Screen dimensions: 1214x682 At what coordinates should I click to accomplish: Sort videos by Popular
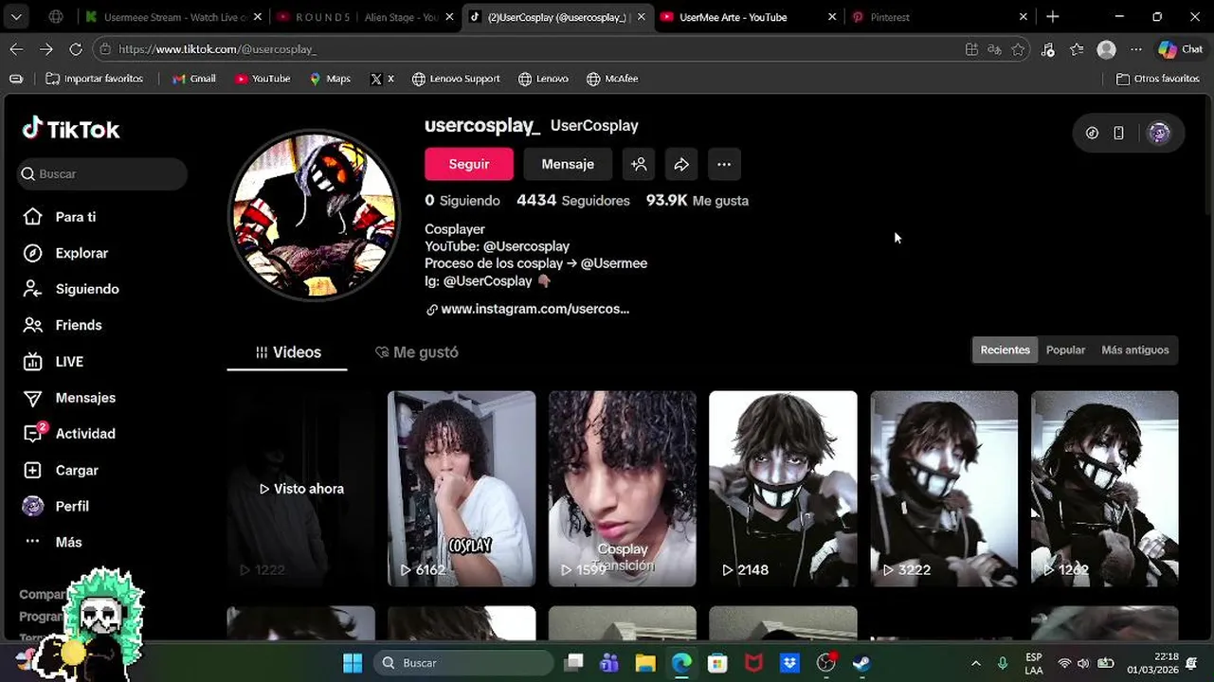[1065, 350]
